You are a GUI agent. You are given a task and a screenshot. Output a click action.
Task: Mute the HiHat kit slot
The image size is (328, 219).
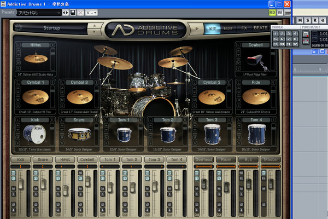pos(19,62)
